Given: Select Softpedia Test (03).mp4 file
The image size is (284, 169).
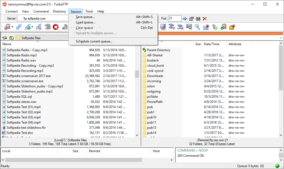Looking at the screenshot, I should 24,117.
